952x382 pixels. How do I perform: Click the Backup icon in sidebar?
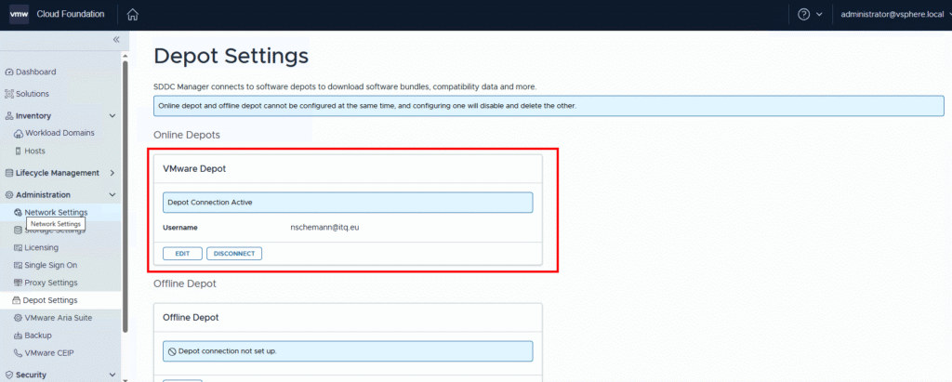18,336
